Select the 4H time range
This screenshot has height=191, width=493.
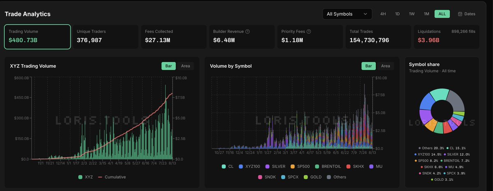point(383,14)
